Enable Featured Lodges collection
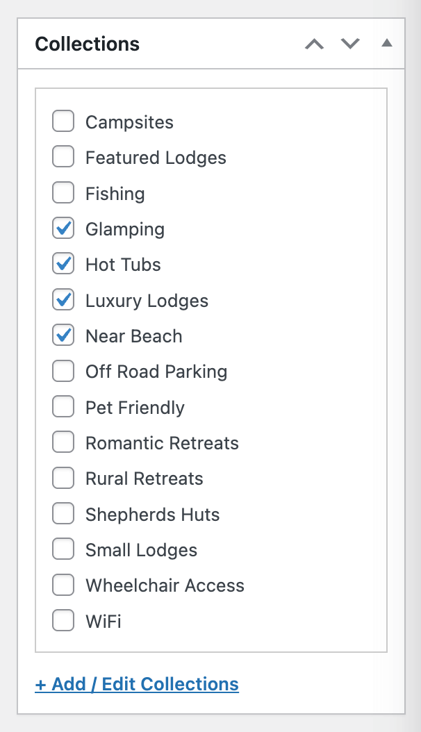Image resolution: width=421 pixels, height=732 pixels. tap(63, 158)
